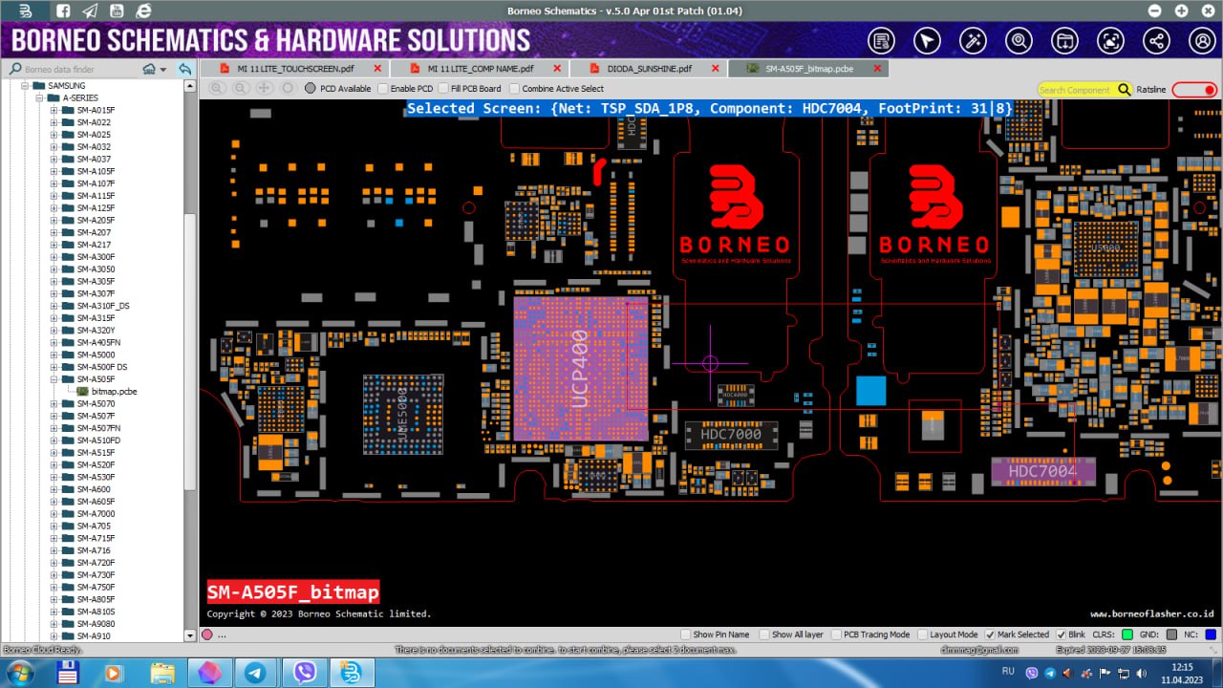
Task: Open Telegram from the Windows taskbar
Action: 256,673
